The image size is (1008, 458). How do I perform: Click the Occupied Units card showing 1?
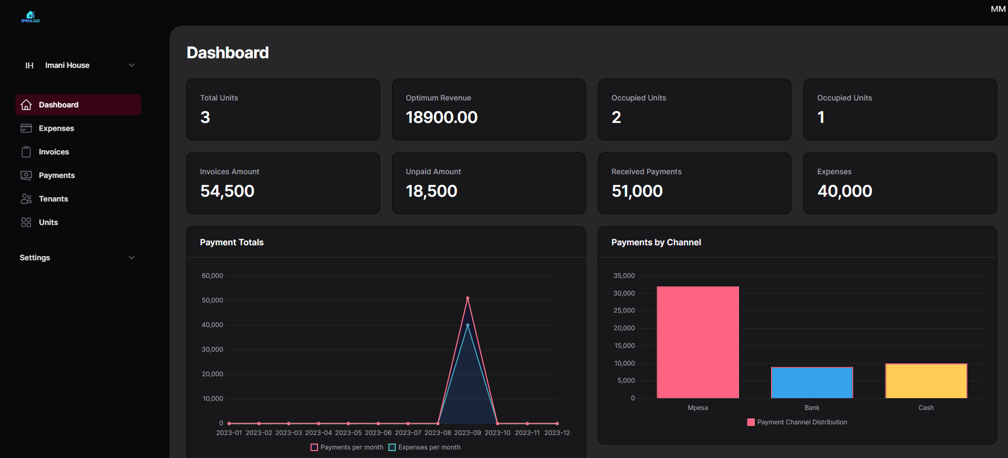[900, 110]
